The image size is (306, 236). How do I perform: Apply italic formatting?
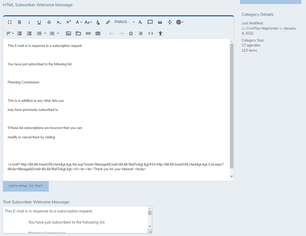pos(29,22)
